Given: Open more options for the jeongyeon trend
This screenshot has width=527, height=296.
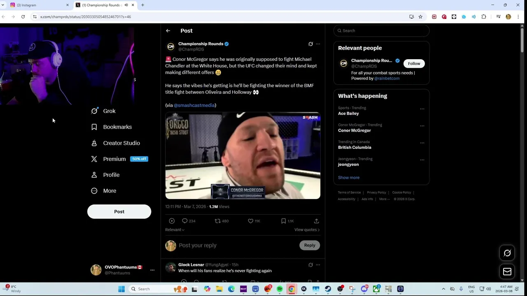Looking at the screenshot, I should [422, 160].
